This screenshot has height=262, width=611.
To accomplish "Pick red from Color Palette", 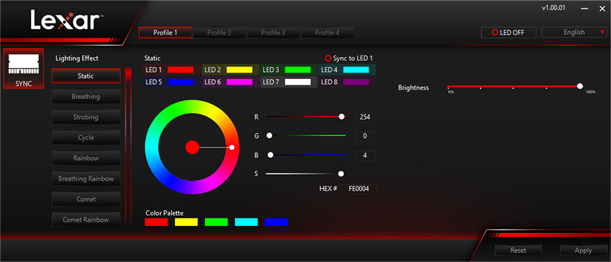I will 156,222.
